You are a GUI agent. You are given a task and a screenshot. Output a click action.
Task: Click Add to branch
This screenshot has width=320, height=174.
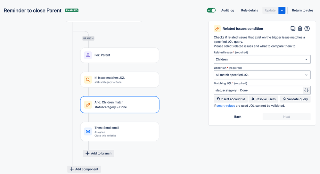click(99, 153)
